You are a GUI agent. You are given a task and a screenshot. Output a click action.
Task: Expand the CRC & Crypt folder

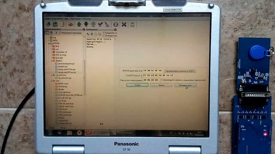click(x=52, y=55)
